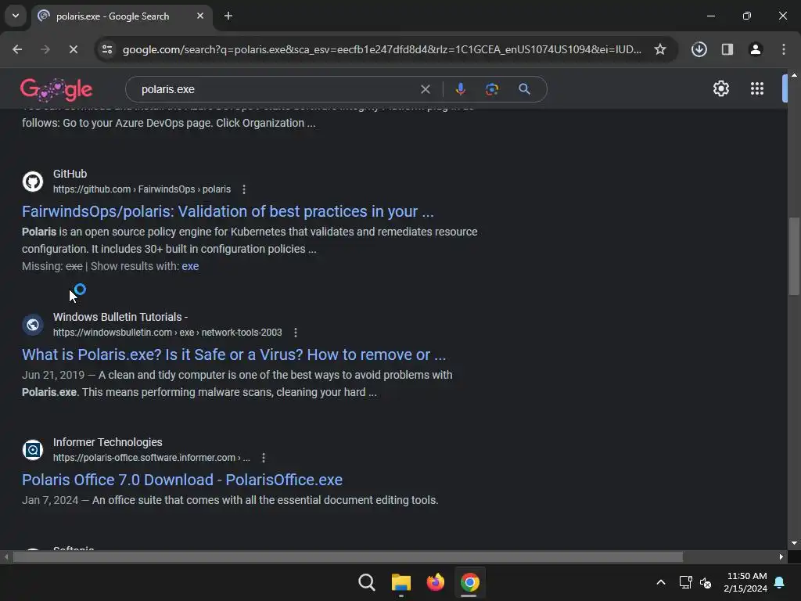This screenshot has height=601, width=801.
Task: Click the vertical scrollbar up arrow
Action: coord(794,75)
